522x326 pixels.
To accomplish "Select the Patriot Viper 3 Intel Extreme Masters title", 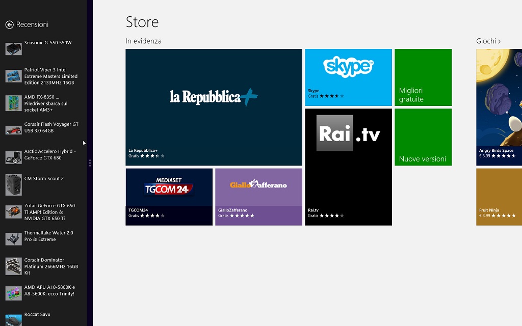I will tap(51, 76).
